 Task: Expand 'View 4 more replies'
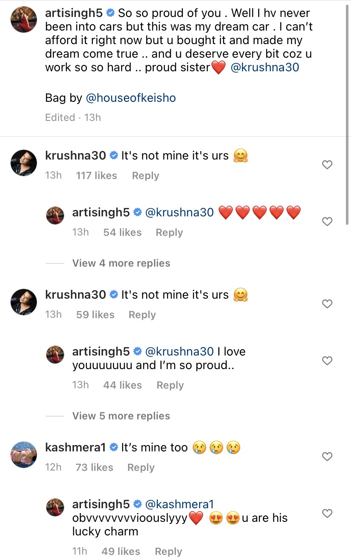click(120, 263)
